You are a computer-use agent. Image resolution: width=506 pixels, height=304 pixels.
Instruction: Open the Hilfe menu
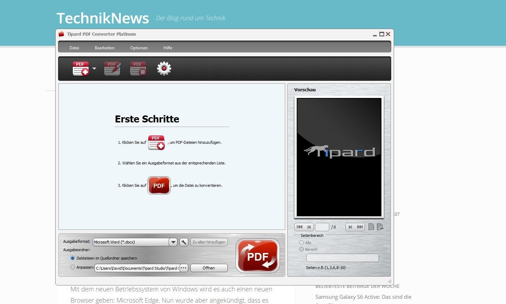pyautogui.click(x=168, y=48)
